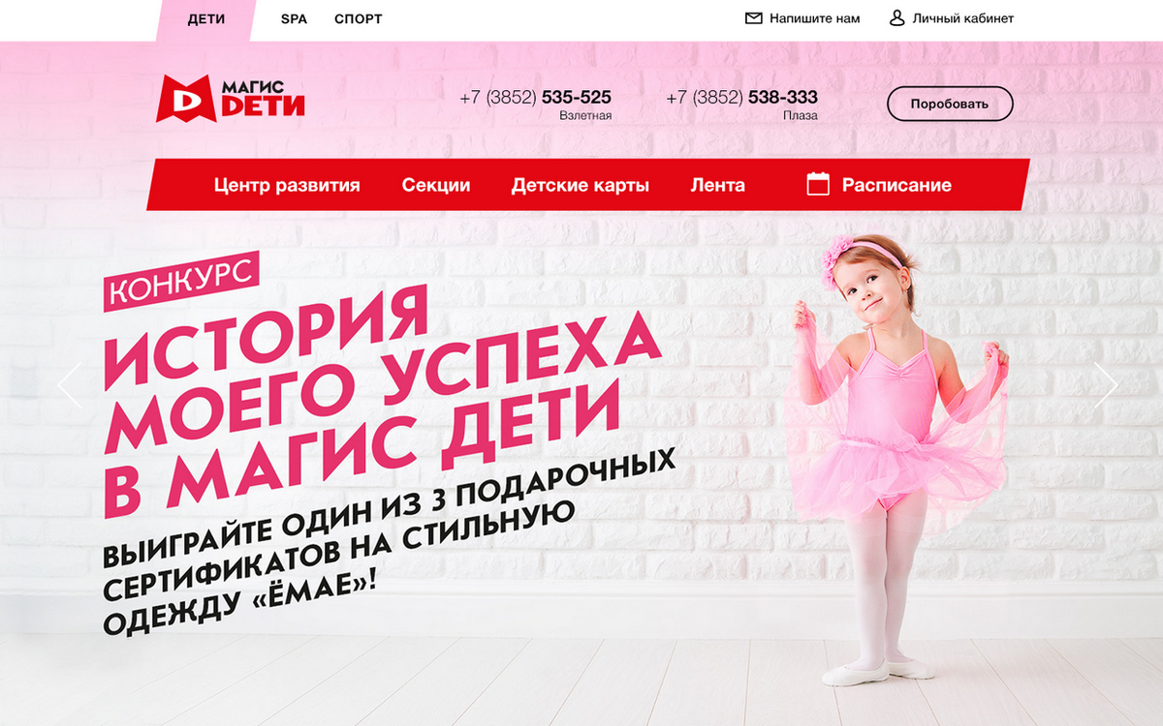Open the Лента menu item
The width and height of the screenshot is (1163, 726).
point(718,185)
